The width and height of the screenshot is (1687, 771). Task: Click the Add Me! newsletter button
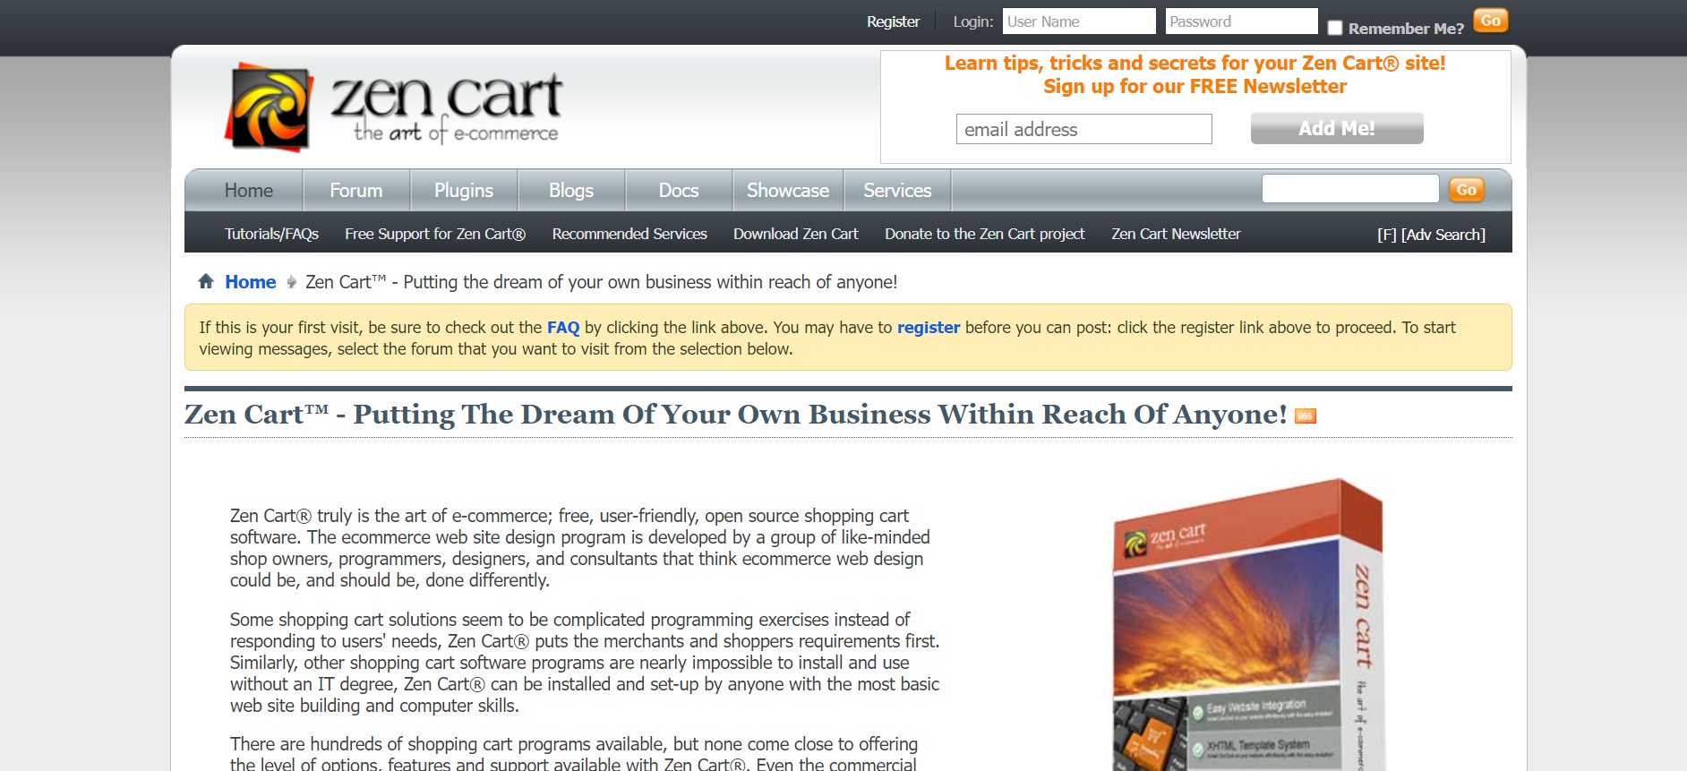tap(1337, 128)
